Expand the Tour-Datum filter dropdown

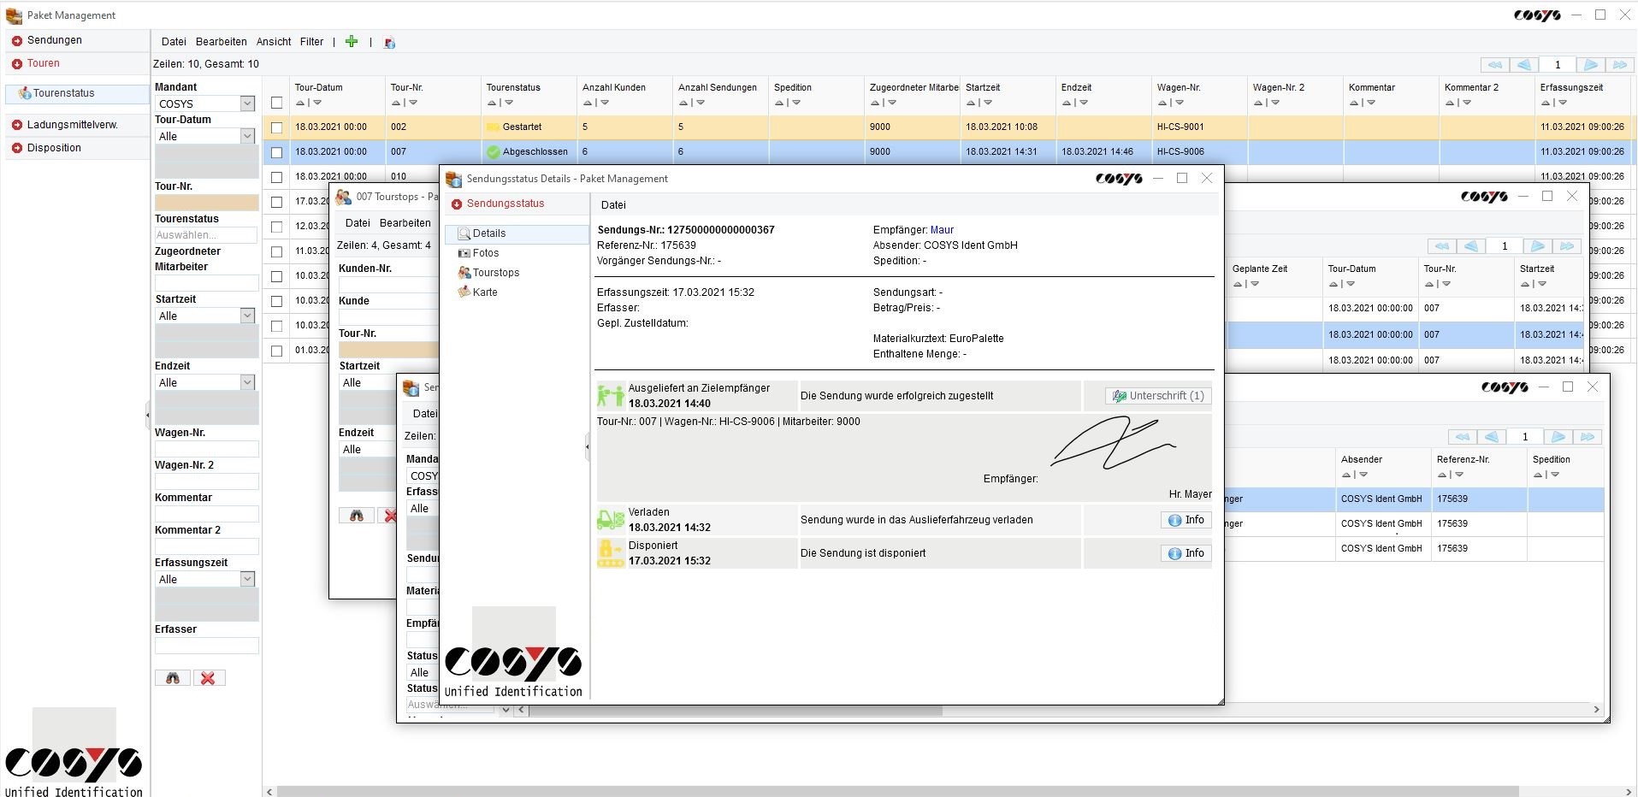click(247, 136)
